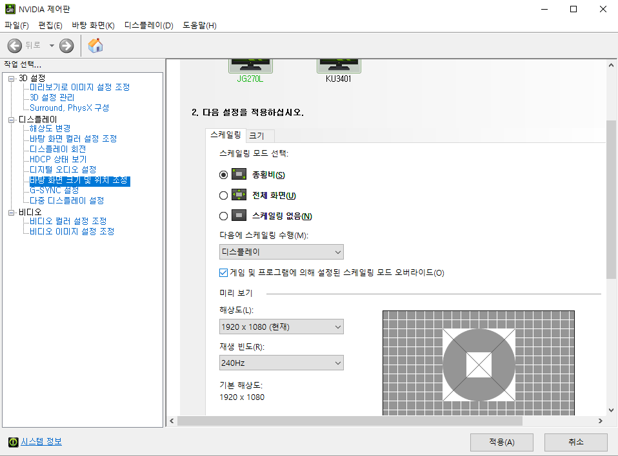Open Surround, PhysX 구성
The height and width of the screenshot is (456, 618).
pyautogui.click(x=70, y=108)
